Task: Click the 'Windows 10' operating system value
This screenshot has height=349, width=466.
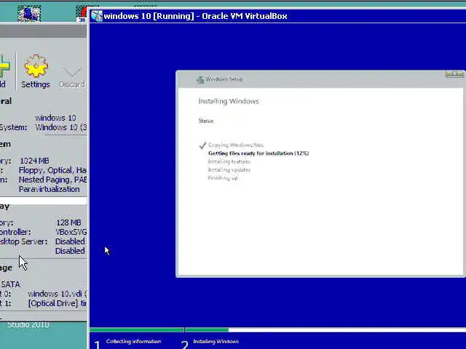Action: (x=61, y=127)
